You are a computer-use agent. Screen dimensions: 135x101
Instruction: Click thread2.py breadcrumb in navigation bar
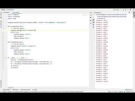[10, 10]
